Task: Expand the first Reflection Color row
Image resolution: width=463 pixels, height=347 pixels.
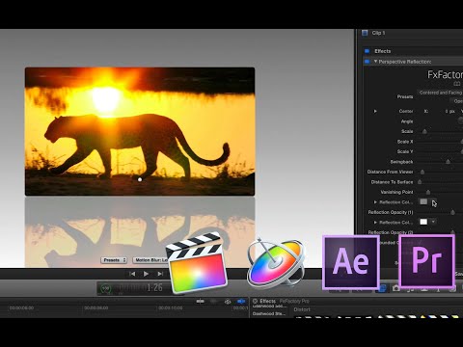Action: point(375,202)
